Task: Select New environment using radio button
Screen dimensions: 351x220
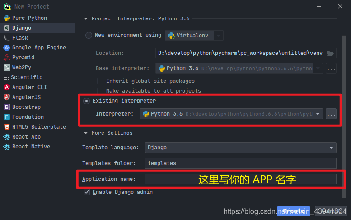Action: pyautogui.click(x=89, y=35)
